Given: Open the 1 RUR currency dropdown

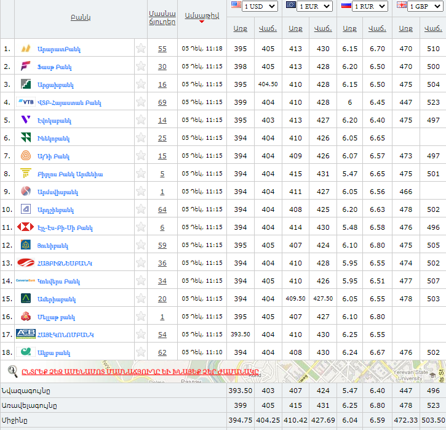Looking at the screenshot, I should tap(370, 6).
